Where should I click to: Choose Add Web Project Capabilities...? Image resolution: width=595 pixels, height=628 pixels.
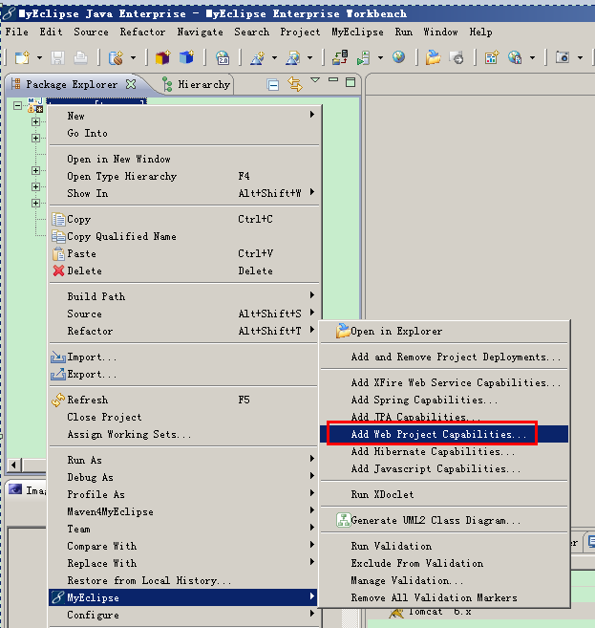pyautogui.click(x=444, y=435)
